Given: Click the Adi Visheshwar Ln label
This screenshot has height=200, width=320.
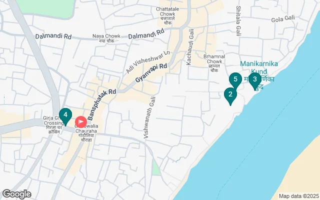Looking at the screenshot, I should [147, 62].
